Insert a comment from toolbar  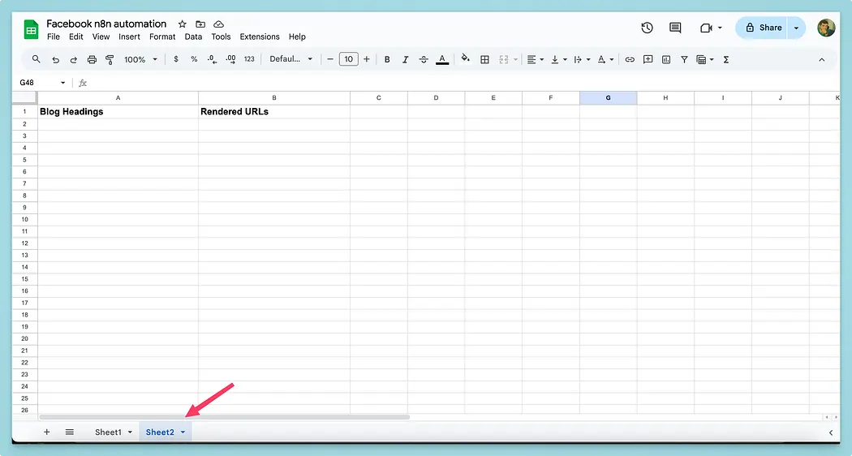pos(648,60)
